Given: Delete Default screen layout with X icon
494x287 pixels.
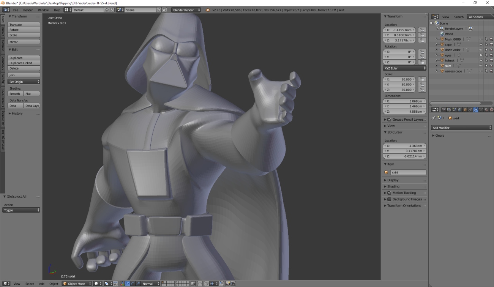Looking at the screenshot, I should [112, 10].
